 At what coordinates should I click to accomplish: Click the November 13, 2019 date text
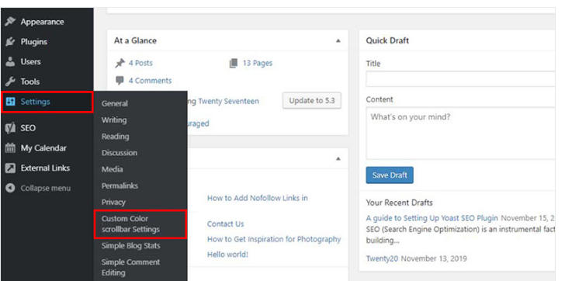coord(434,258)
